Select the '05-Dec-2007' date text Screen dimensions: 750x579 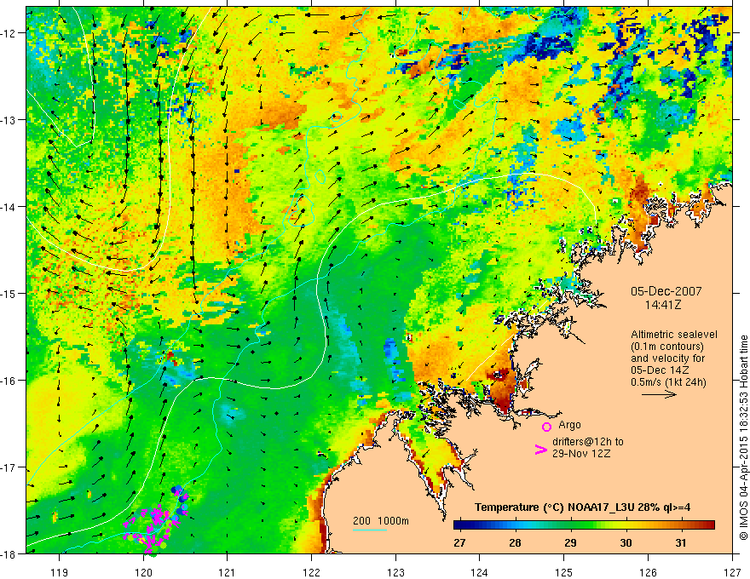[666, 291]
